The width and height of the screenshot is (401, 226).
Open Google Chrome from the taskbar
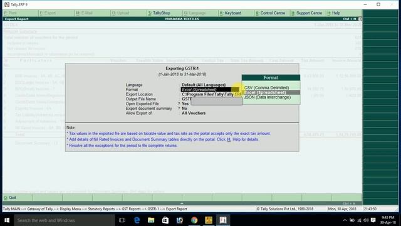coord(194,220)
